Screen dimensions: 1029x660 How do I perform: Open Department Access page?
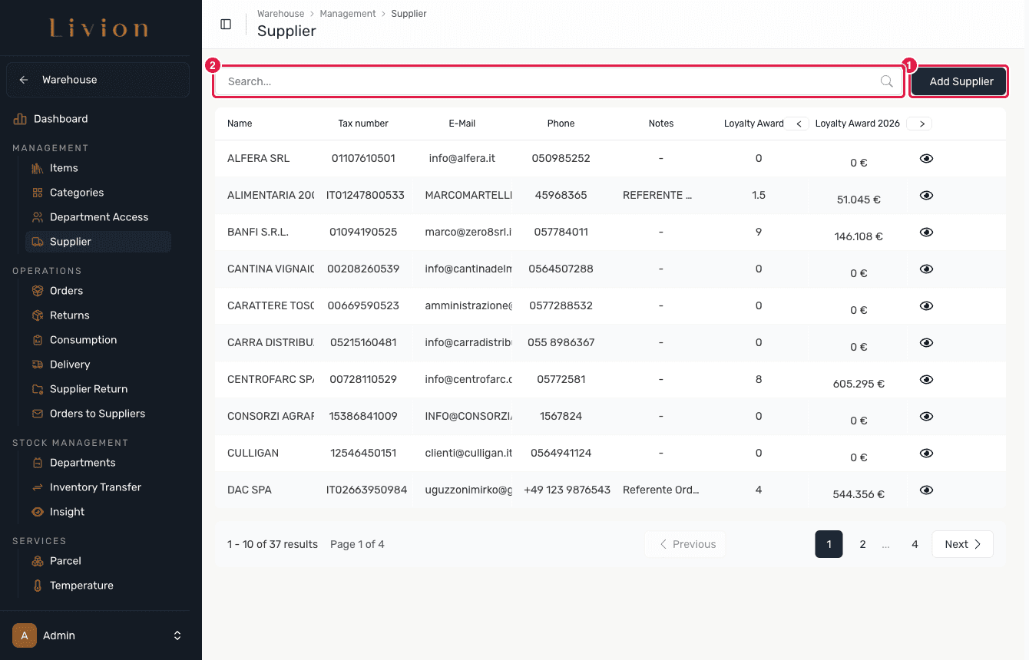[99, 217]
